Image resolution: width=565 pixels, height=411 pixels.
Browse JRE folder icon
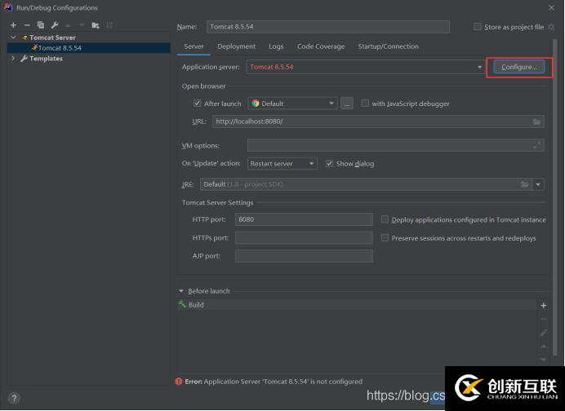tap(525, 184)
